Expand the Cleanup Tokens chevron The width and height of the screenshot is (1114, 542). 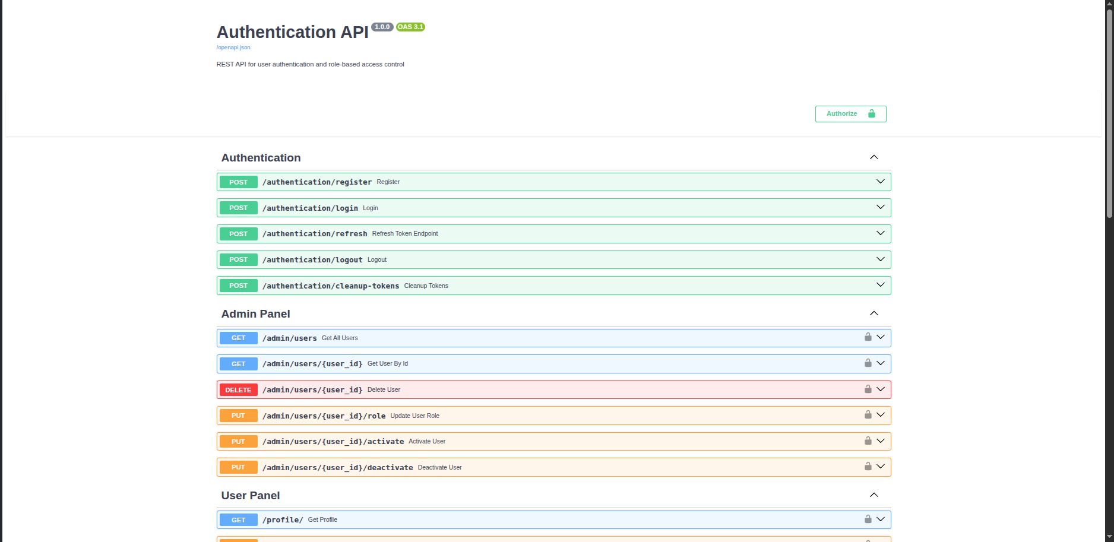pos(880,285)
